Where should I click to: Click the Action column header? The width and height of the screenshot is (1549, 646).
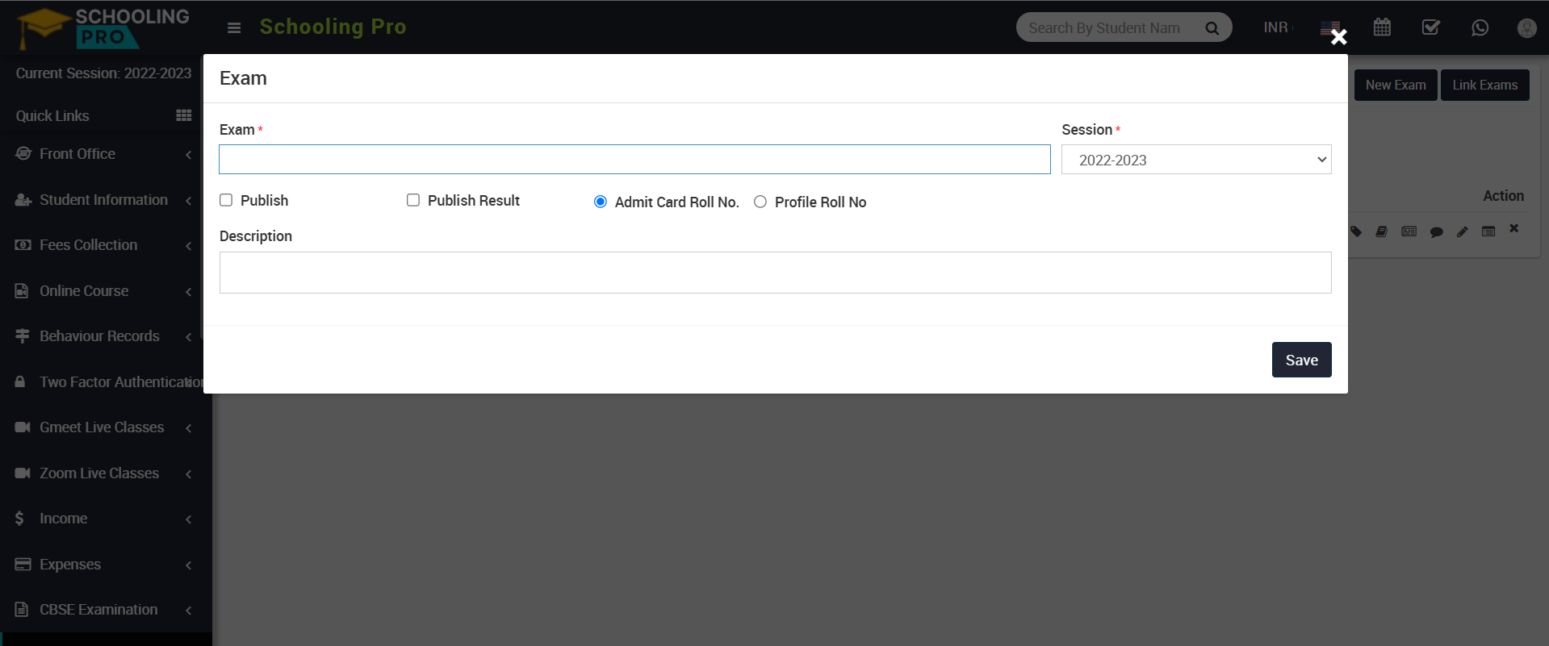click(x=1503, y=196)
